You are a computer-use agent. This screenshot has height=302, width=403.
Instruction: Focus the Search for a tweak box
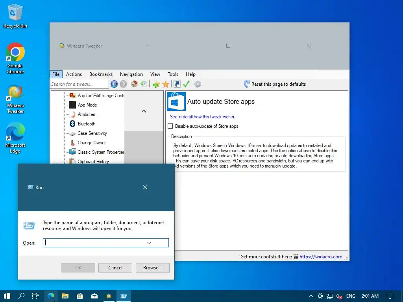pos(79,84)
